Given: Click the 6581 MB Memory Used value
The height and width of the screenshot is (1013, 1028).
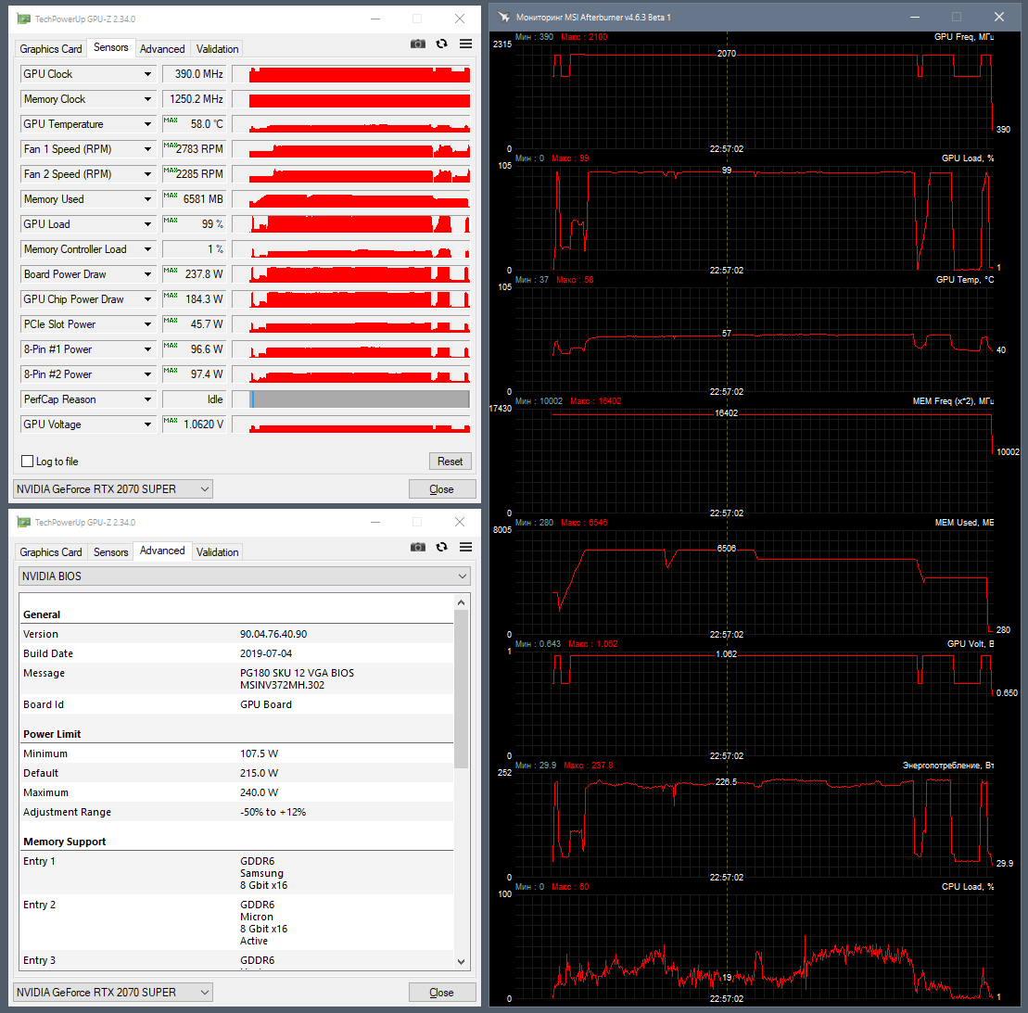Looking at the screenshot, I should click(x=194, y=199).
